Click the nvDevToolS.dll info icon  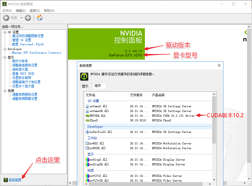[87, 132]
